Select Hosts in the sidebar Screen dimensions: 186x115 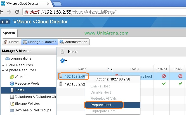(x=29, y=90)
